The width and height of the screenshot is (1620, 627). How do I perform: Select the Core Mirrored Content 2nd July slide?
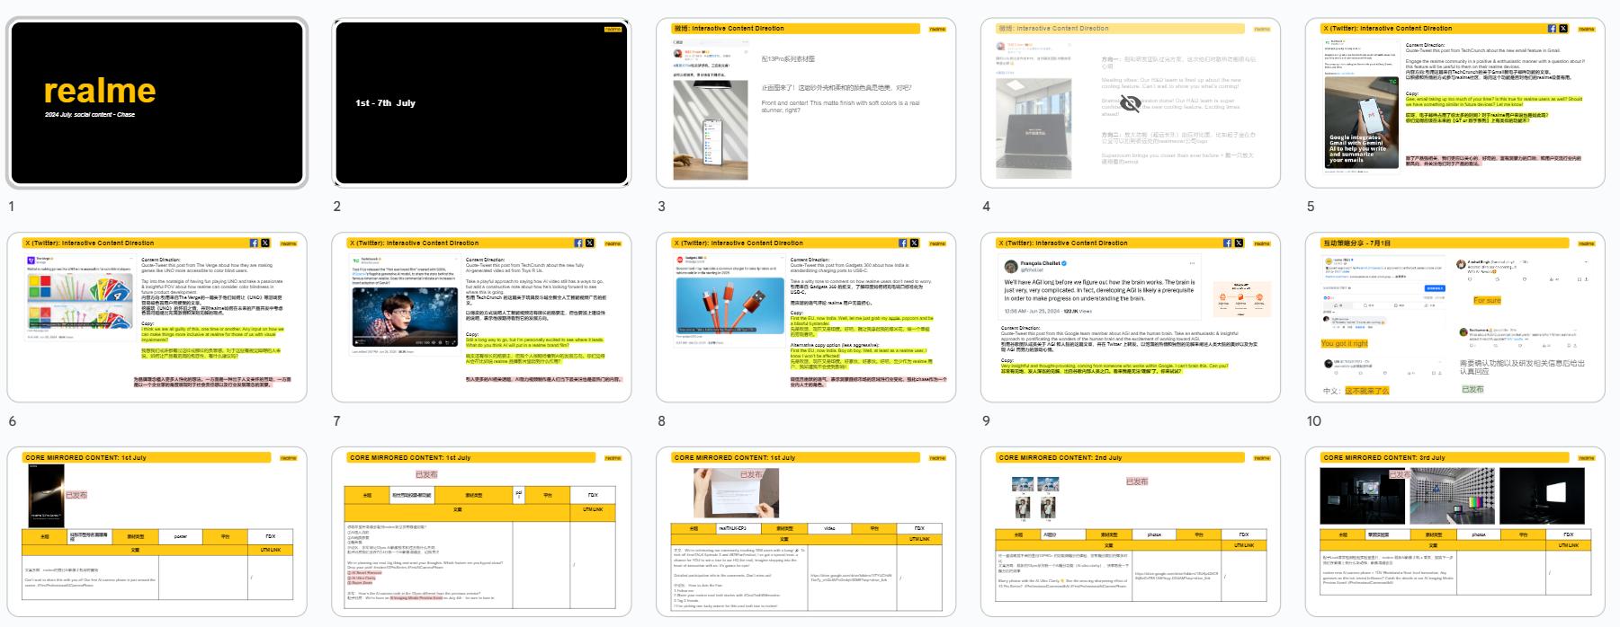coord(1131,533)
